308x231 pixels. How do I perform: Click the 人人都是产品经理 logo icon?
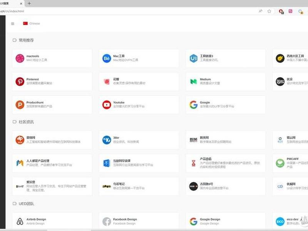pyautogui.click(x=20, y=163)
